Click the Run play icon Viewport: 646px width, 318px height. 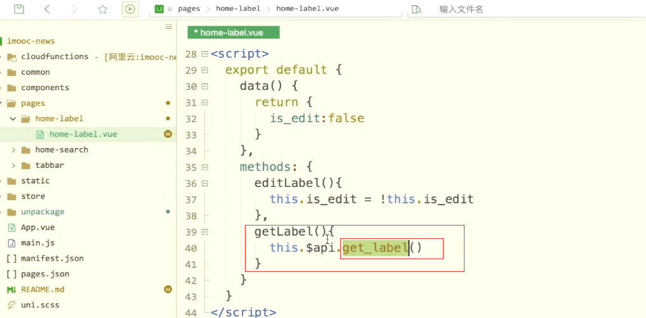click(x=130, y=9)
